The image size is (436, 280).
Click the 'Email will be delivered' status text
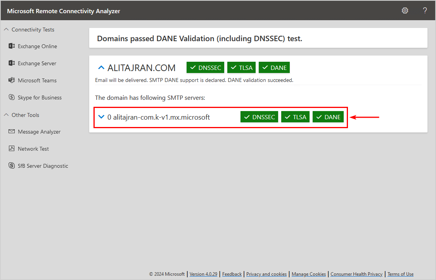pyautogui.click(x=194, y=80)
